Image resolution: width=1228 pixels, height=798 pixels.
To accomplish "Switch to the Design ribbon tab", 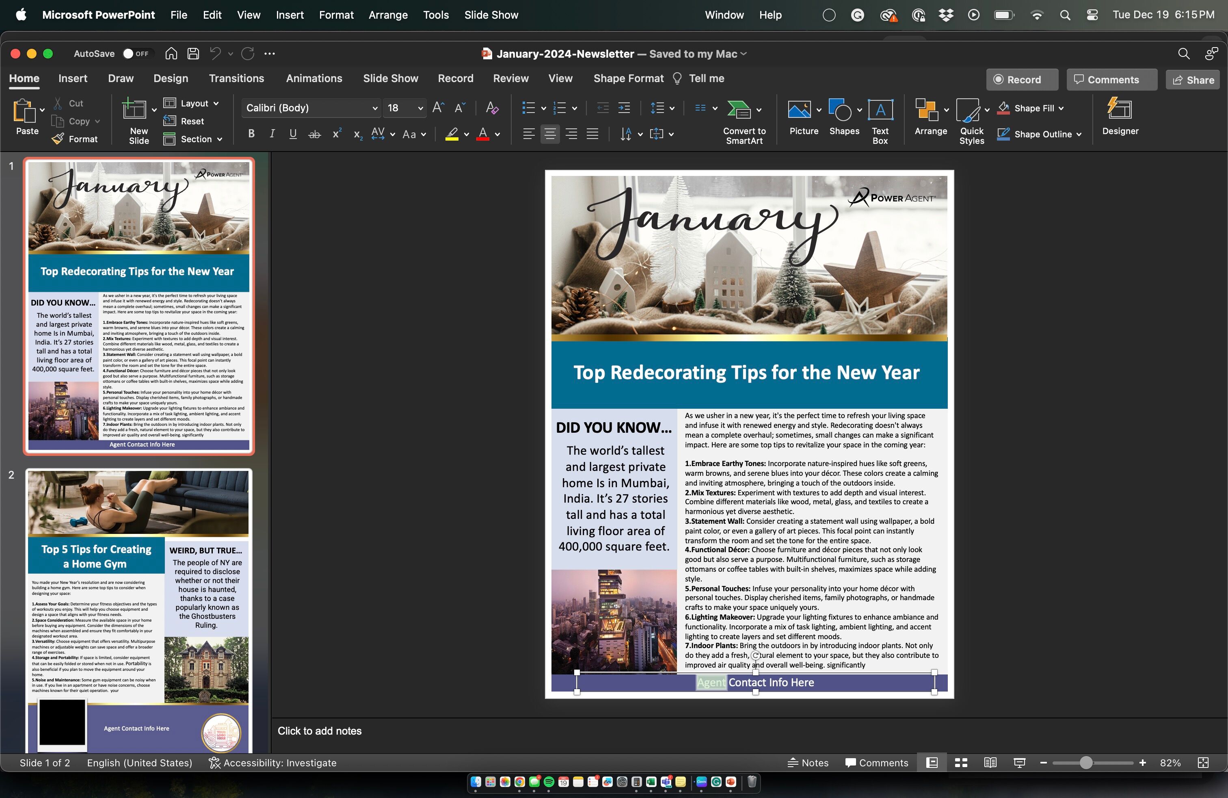I will click(x=171, y=78).
